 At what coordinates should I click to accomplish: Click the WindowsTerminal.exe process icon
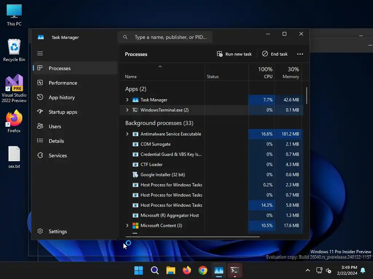click(x=136, y=110)
